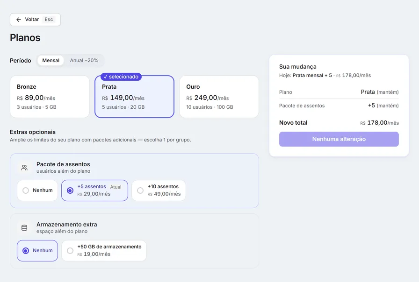Image resolution: width=419 pixels, height=282 pixels.
Task: Select the +5 assentos radio option
Action: [x=94, y=190]
